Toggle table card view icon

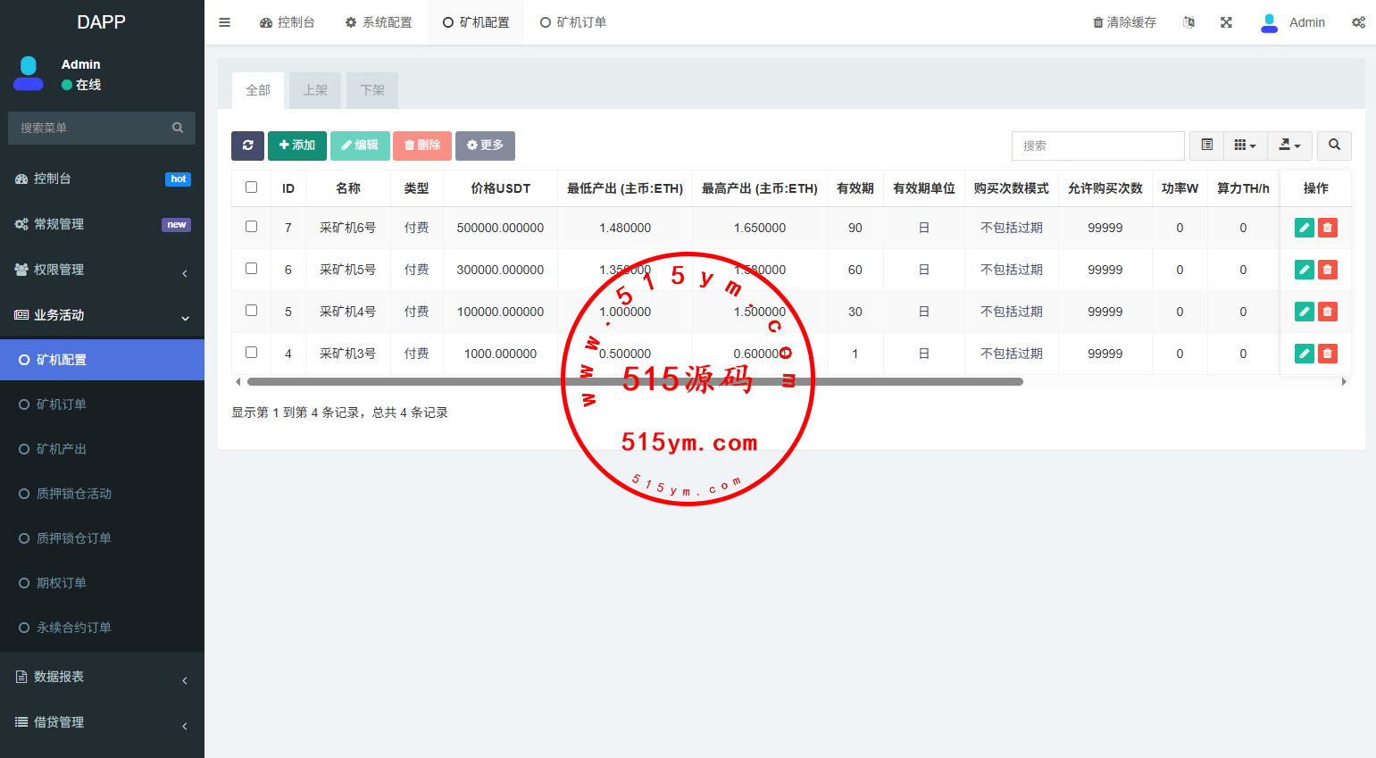point(1206,146)
